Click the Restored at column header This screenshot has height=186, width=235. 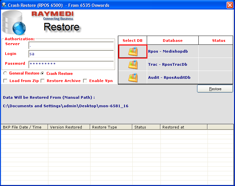click(x=184, y=127)
